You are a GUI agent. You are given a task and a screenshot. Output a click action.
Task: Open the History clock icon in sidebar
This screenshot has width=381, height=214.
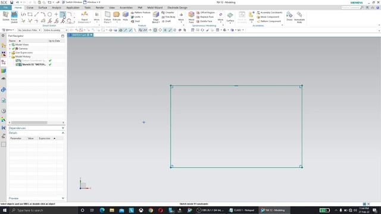4,111
